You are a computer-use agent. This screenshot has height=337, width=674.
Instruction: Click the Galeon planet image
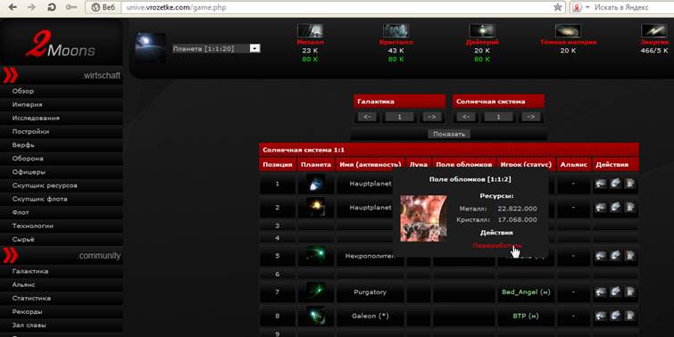click(x=316, y=316)
